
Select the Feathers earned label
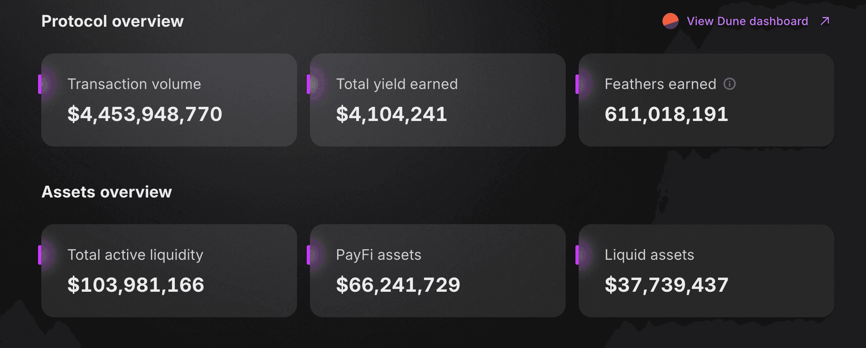[660, 84]
